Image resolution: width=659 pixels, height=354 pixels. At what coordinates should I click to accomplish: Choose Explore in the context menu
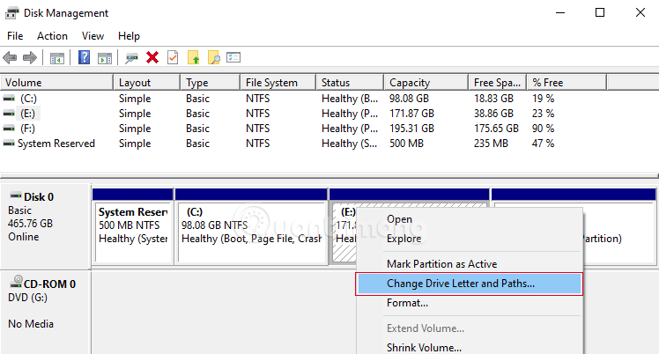tap(404, 239)
